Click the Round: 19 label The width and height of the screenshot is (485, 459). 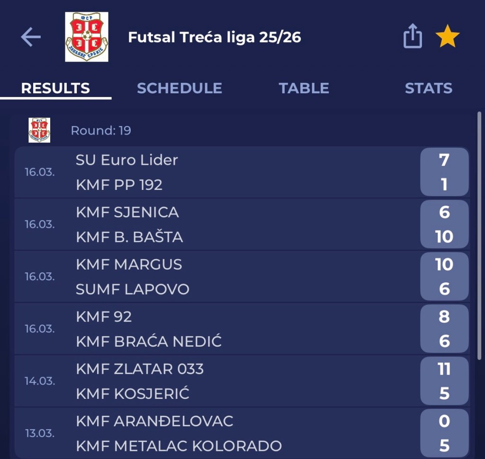[101, 130]
